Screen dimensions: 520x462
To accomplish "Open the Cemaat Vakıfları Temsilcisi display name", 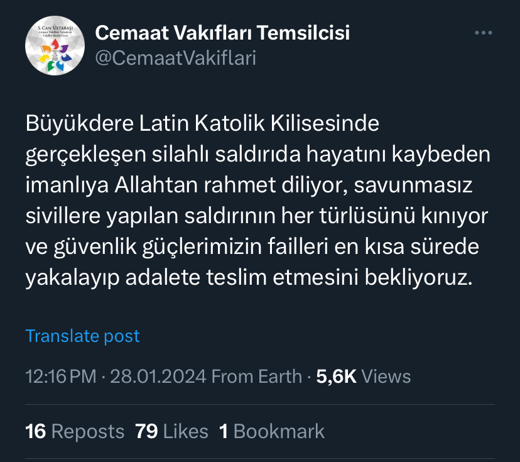I will coord(222,33).
